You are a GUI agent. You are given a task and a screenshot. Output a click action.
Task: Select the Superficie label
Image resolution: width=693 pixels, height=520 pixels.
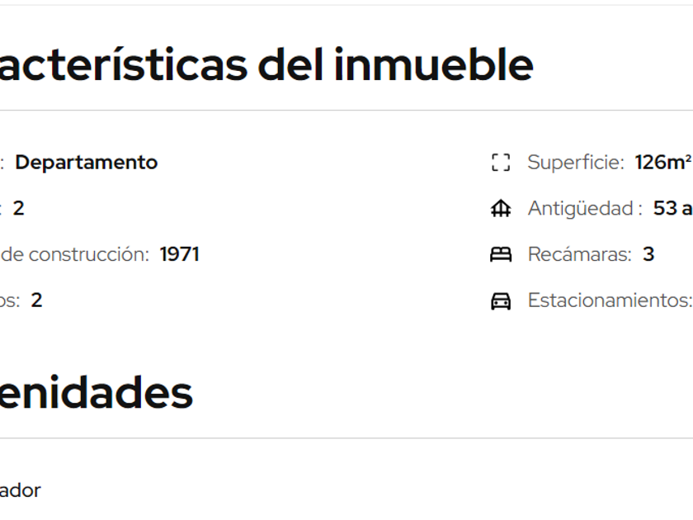click(575, 163)
